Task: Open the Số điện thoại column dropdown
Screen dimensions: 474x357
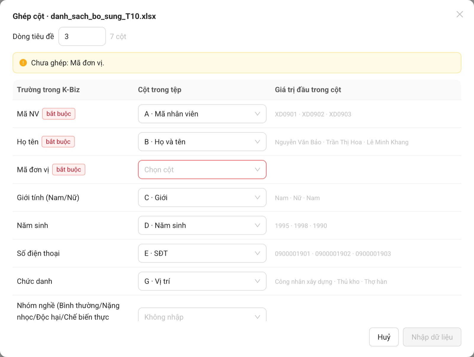Action: tap(202, 253)
